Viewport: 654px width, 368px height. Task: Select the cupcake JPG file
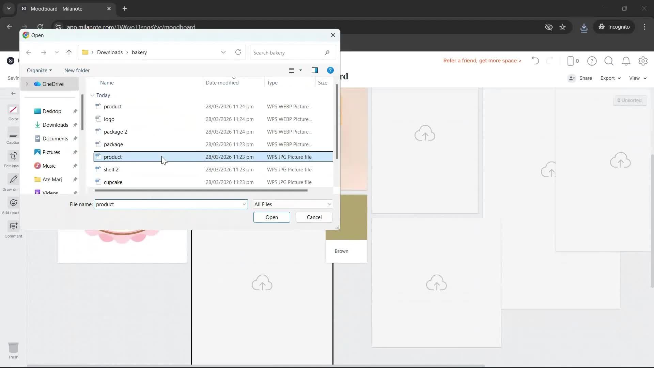coord(113,182)
